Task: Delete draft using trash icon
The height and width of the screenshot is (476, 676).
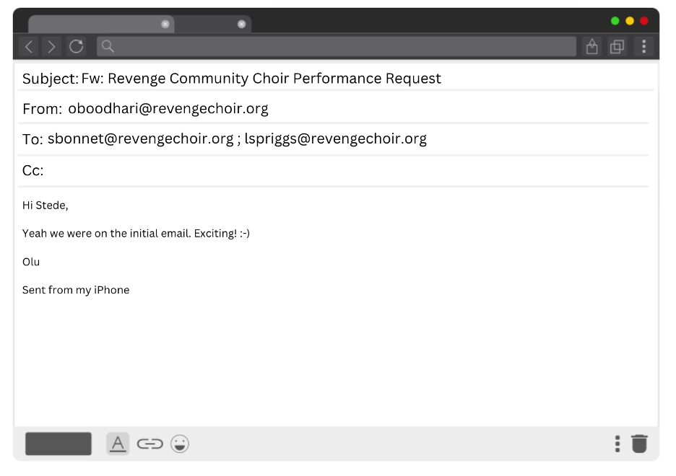Action: coord(639,444)
